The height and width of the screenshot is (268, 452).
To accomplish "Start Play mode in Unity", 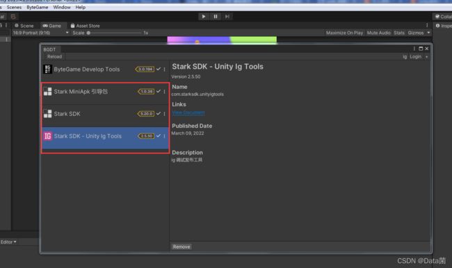I will pos(204,17).
